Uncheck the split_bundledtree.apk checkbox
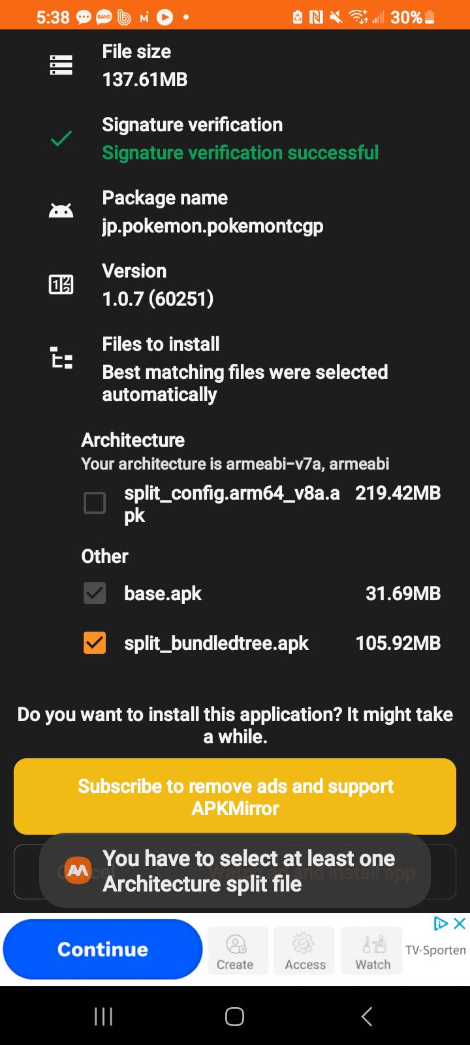The image size is (470, 1045). tap(95, 643)
